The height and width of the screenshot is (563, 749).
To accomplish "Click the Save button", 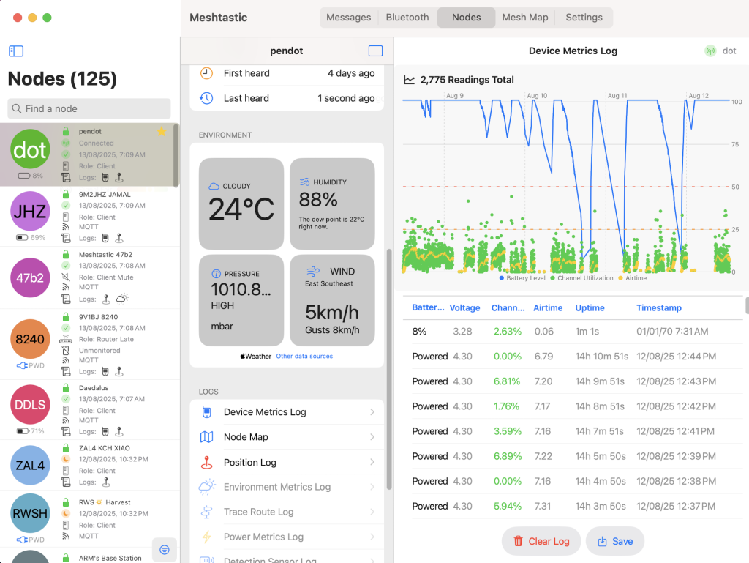I will (614, 541).
